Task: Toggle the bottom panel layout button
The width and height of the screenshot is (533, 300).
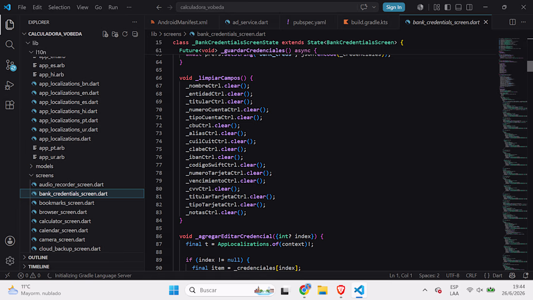Action: coord(458,7)
